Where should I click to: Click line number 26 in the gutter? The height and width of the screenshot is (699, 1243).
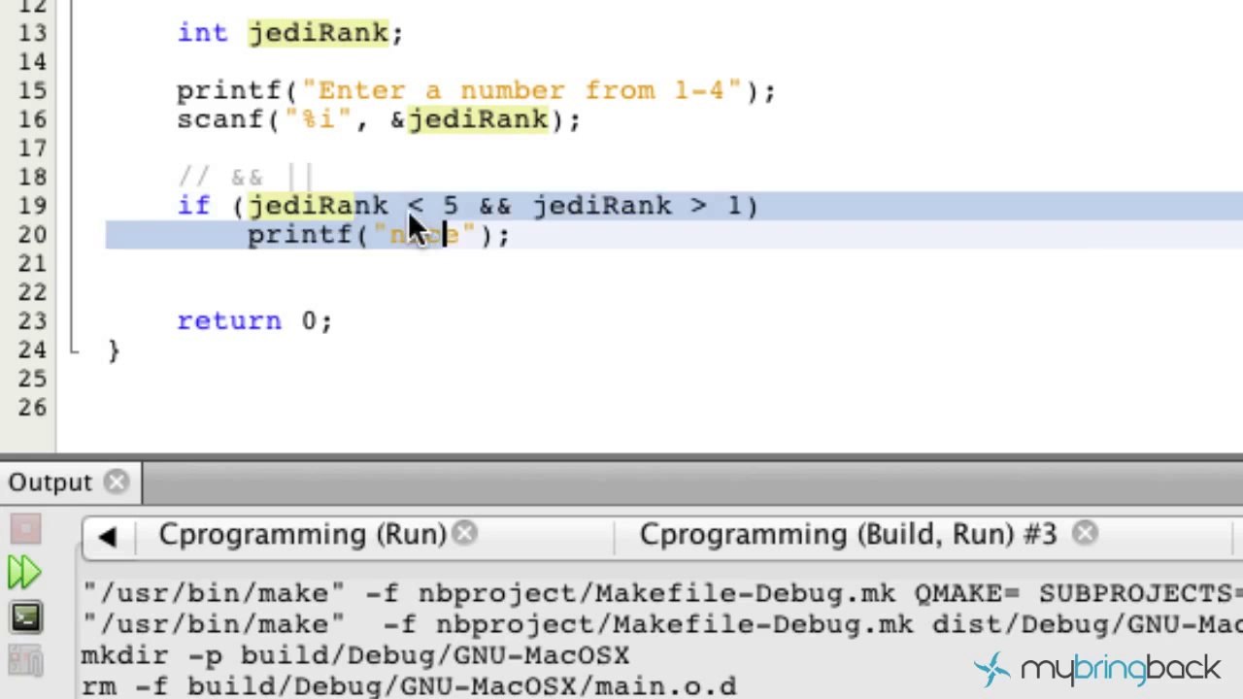point(32,408)
